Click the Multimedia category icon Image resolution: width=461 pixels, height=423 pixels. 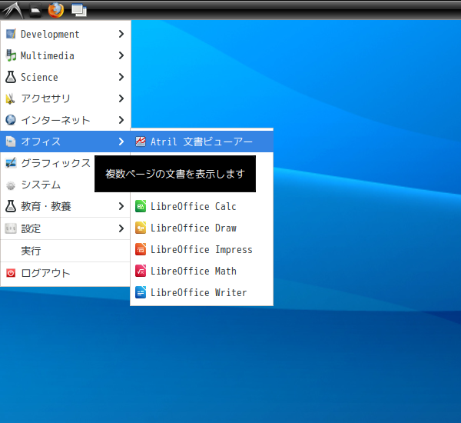[11, 55]
